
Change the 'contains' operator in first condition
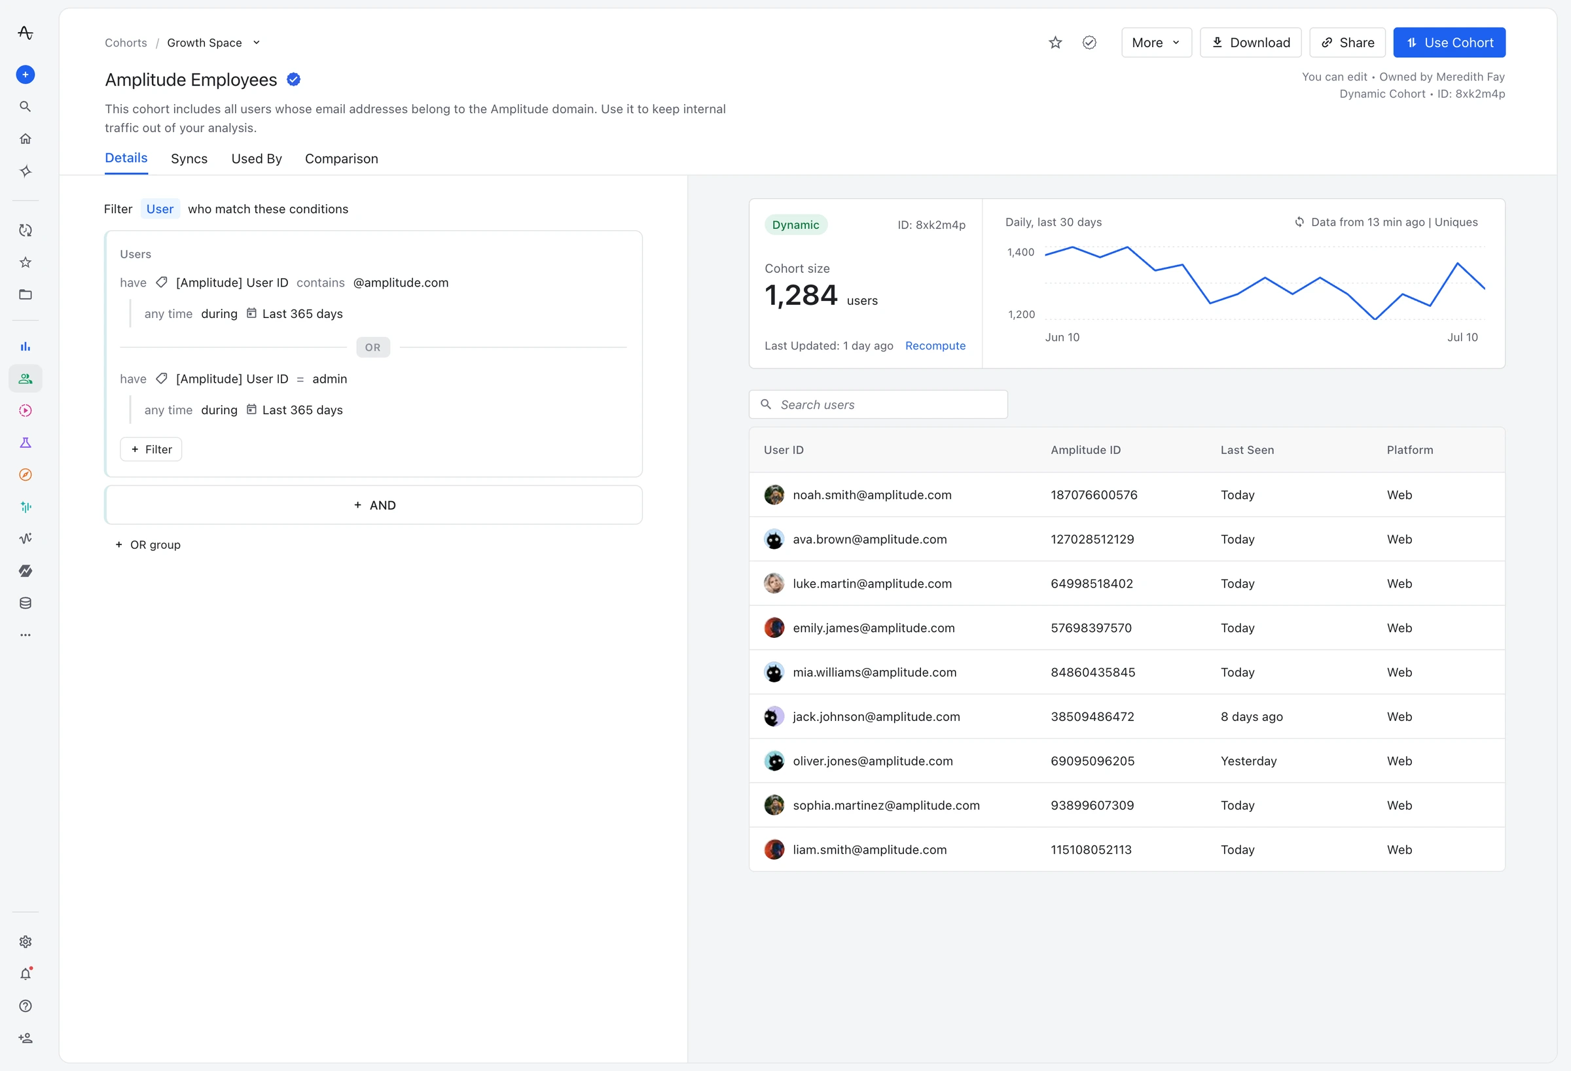pos(321,283)
